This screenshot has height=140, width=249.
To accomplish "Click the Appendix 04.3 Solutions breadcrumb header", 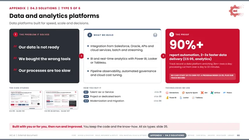I will (x=45, y=8).
